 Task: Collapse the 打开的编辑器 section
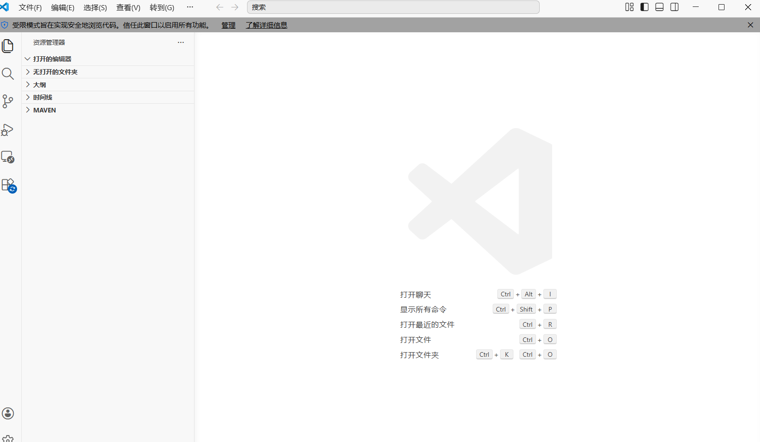pos(108,59)
